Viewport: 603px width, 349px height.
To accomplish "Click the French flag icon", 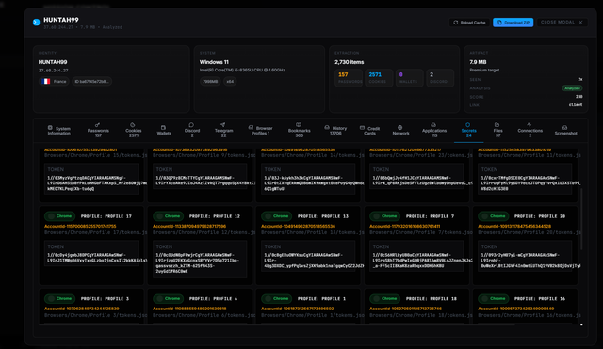I will pyautogui.click(x=46, y=82).
